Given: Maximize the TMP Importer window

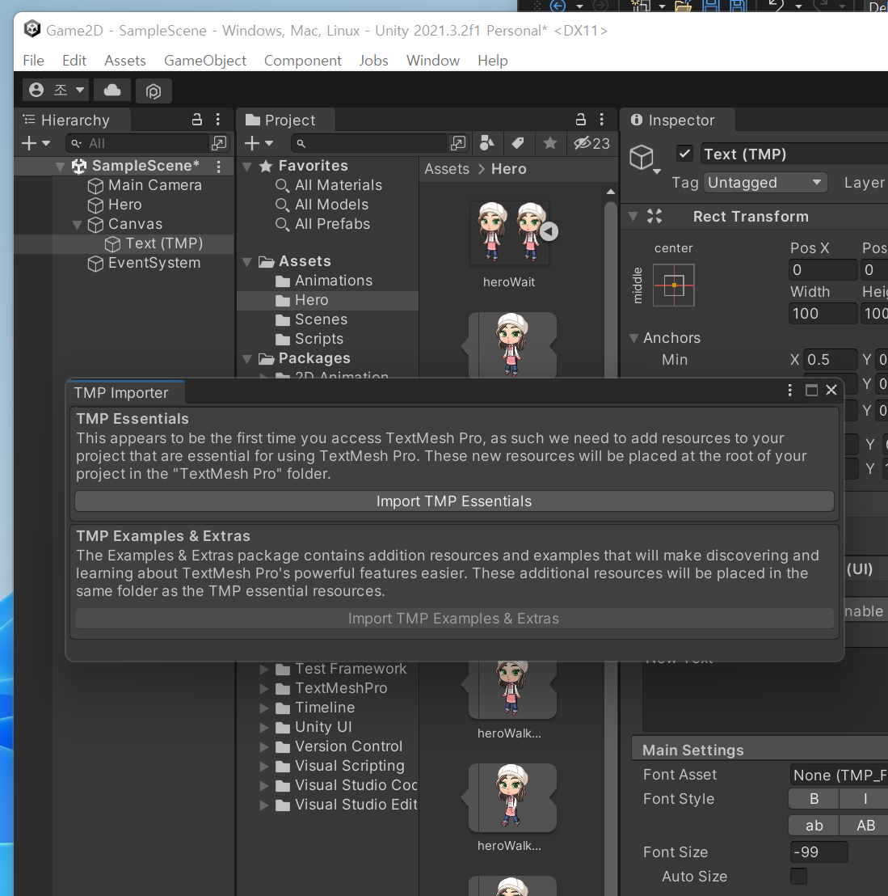Looking at the screenshot, I should (811, 391).
